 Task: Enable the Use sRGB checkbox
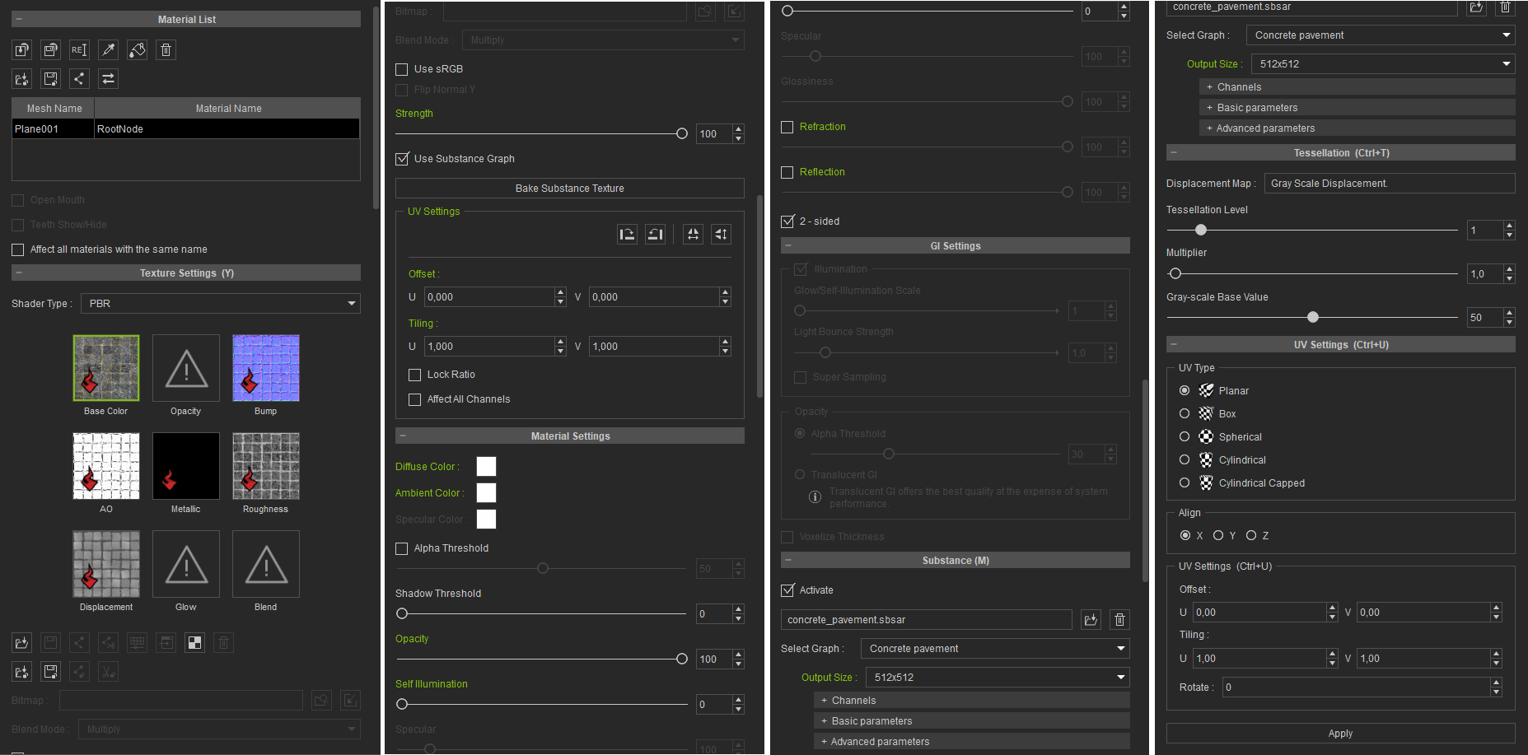click(402, 69)
